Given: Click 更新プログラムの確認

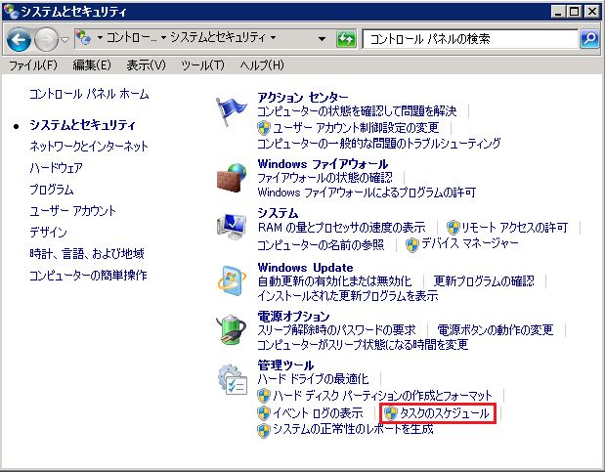Looking at the screenshot, I should pyautogui.click(x=484, y=281).
